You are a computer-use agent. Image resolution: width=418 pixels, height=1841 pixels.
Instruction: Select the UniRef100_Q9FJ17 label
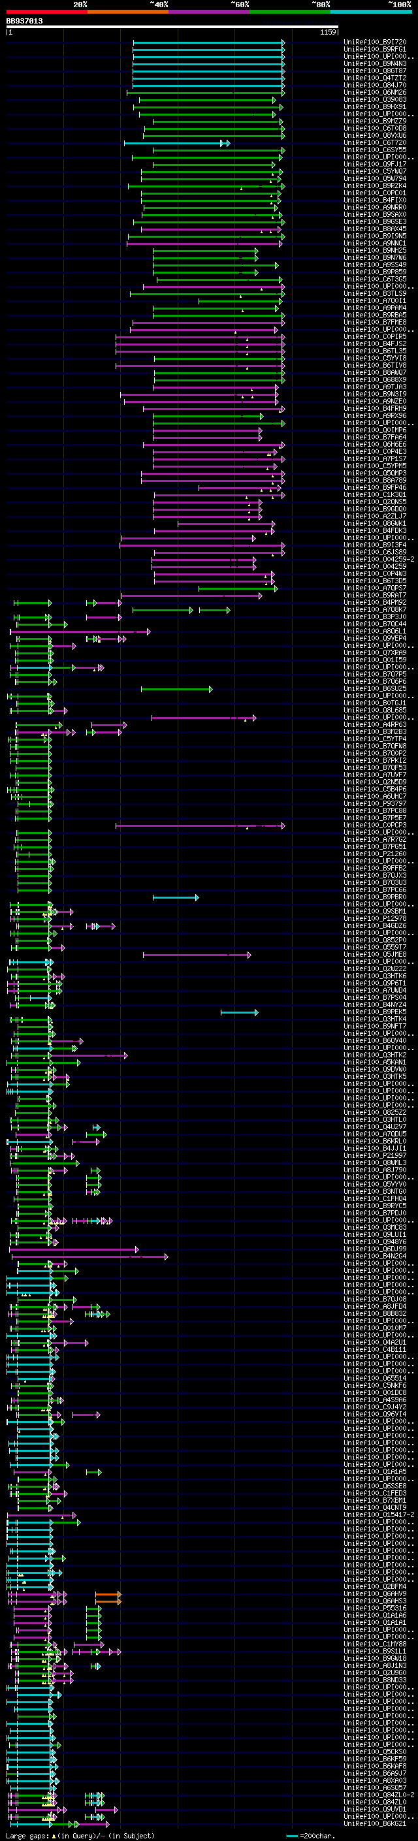click(x=375, y=165)
